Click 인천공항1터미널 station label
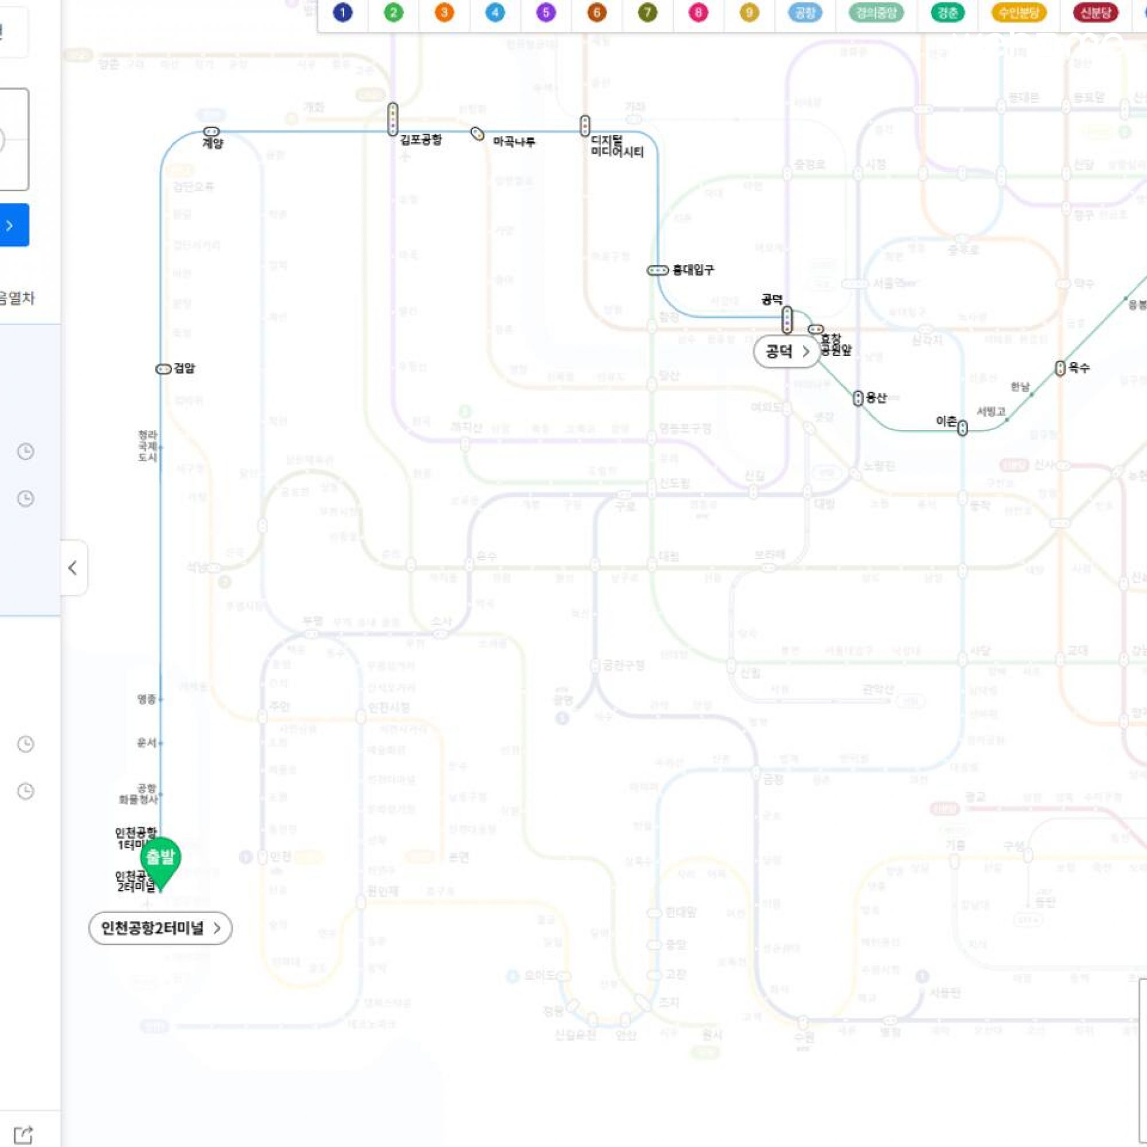The image size is (1147, 1147). click(x=135, y=838)
